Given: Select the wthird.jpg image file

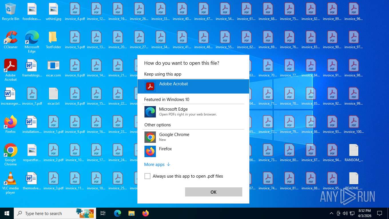Looking at the screenshot, I should (53, 12).
